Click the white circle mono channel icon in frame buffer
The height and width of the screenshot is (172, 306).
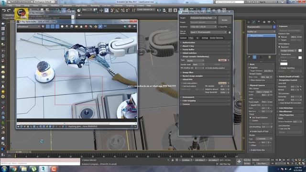tap(62, 27)
